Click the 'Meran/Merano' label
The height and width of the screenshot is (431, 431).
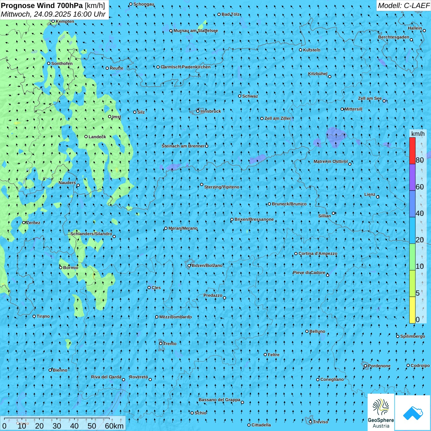point(183,228)
